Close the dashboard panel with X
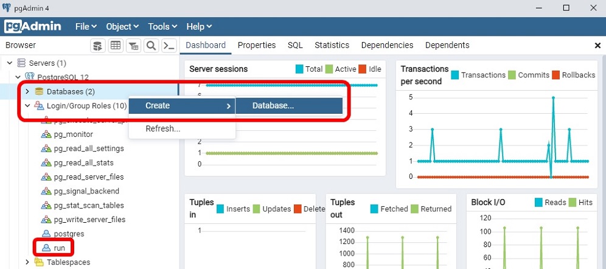 597,46
